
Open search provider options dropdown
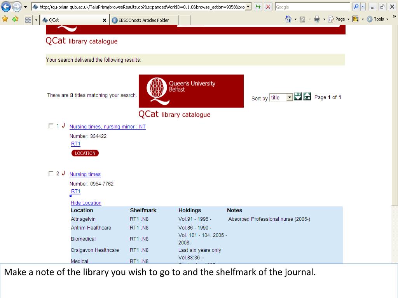point(363,7)
